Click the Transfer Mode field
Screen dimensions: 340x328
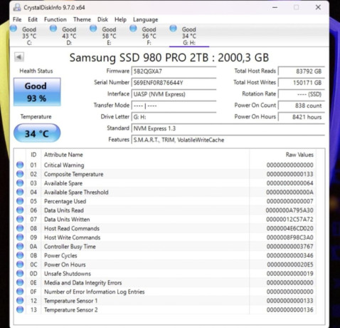174,106
